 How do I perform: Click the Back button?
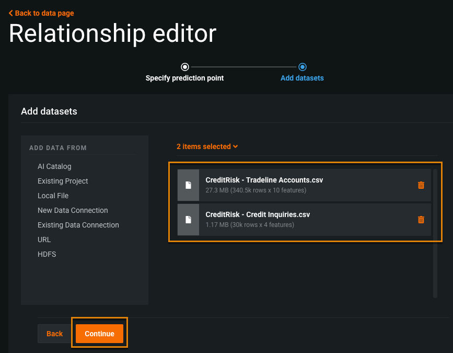point(54,334)
